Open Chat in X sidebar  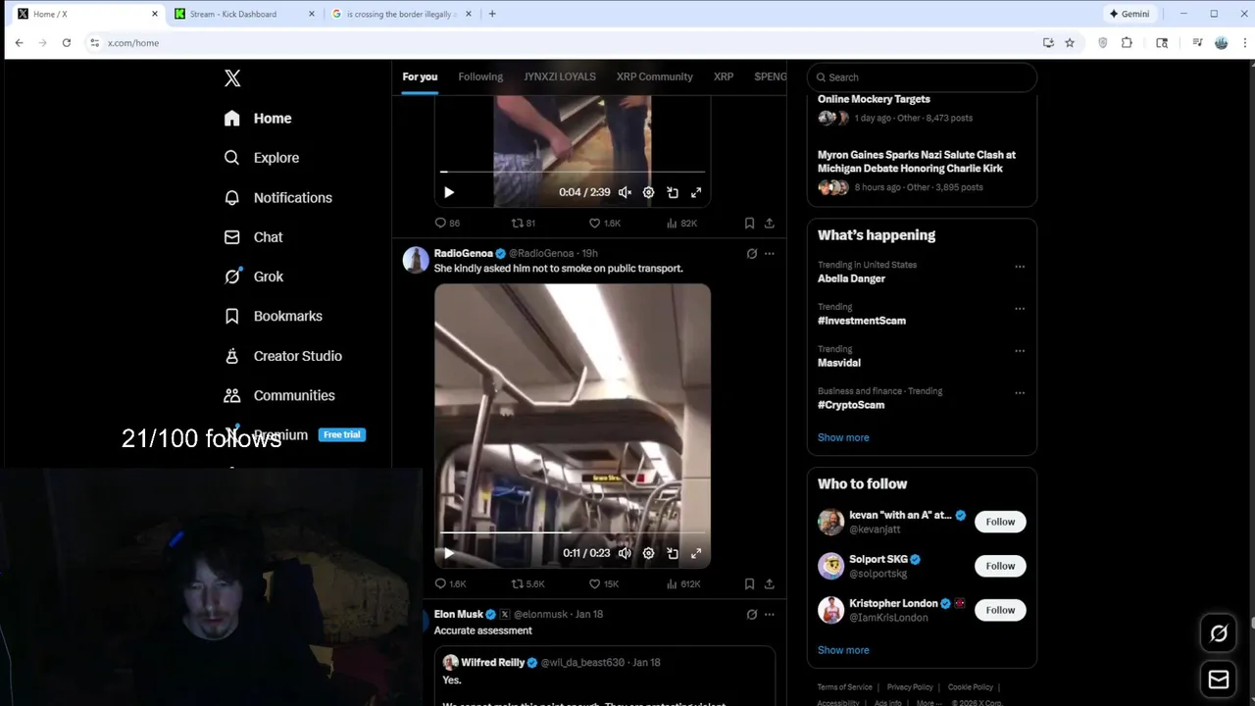click(x=253, y=237)
